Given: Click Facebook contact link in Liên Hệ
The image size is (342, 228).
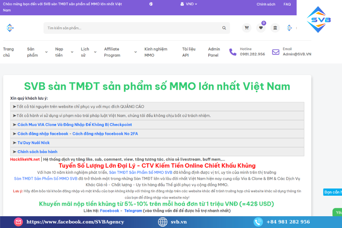Looking at the screenshot, I should [109, 211].
